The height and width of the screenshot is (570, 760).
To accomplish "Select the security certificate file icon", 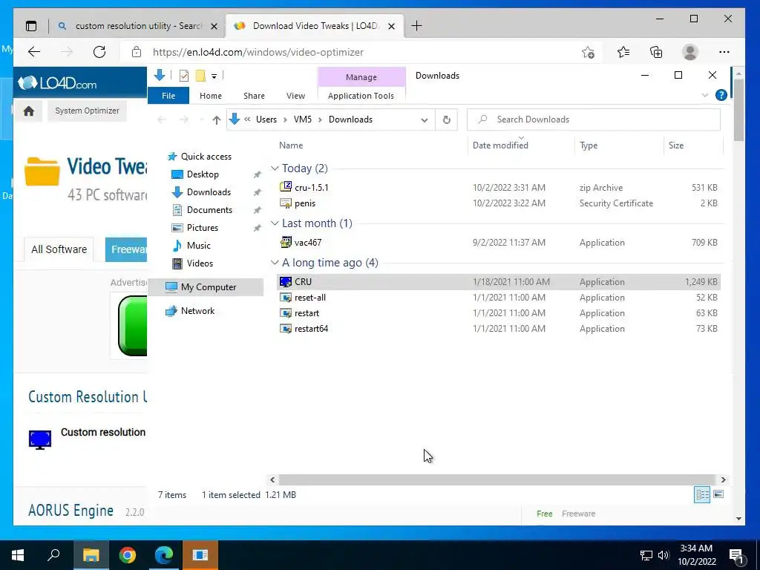I will click(286, 203).
